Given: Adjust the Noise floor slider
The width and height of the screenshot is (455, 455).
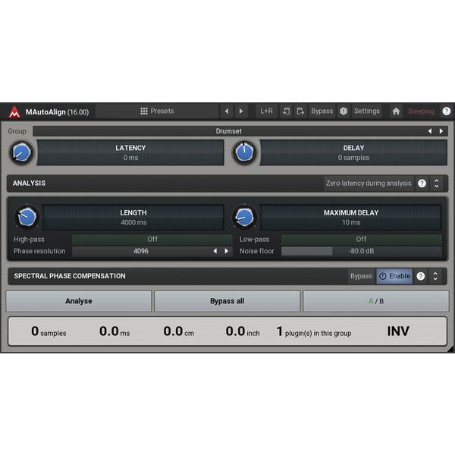Looking at the screenshot, I should [x=361, y=251].
